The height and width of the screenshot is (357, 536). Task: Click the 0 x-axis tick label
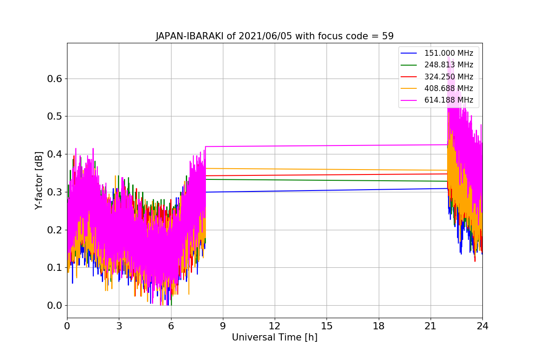67,326
